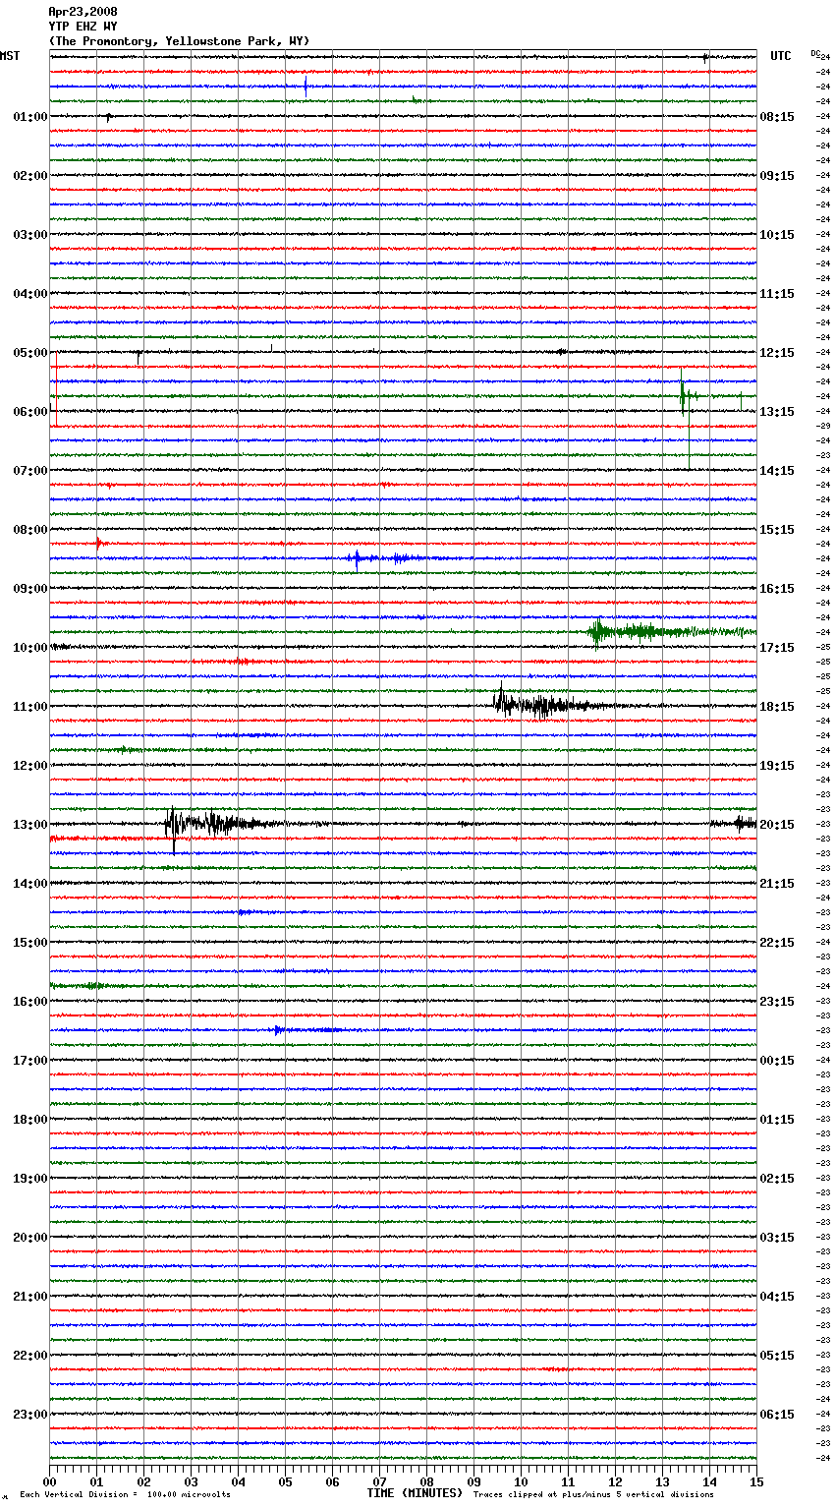
Task: Click the vertical division 100.00 microvolts note
Action: tap(125, 1495)
